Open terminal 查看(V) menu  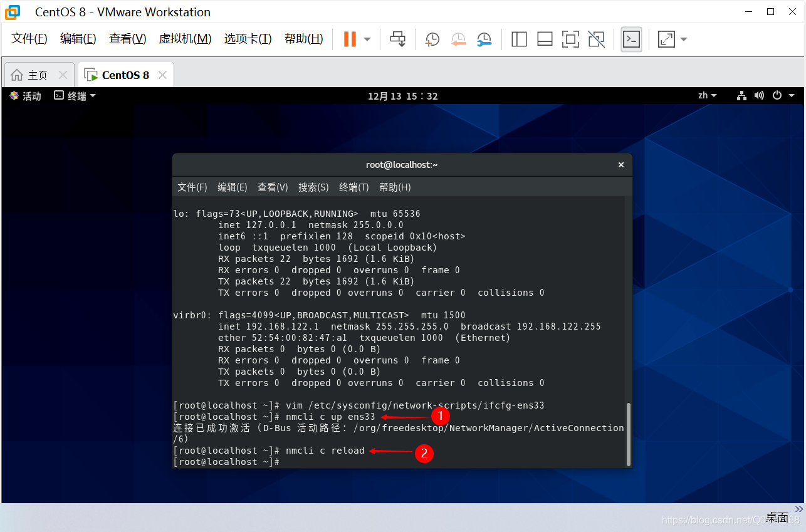point(273,187)
